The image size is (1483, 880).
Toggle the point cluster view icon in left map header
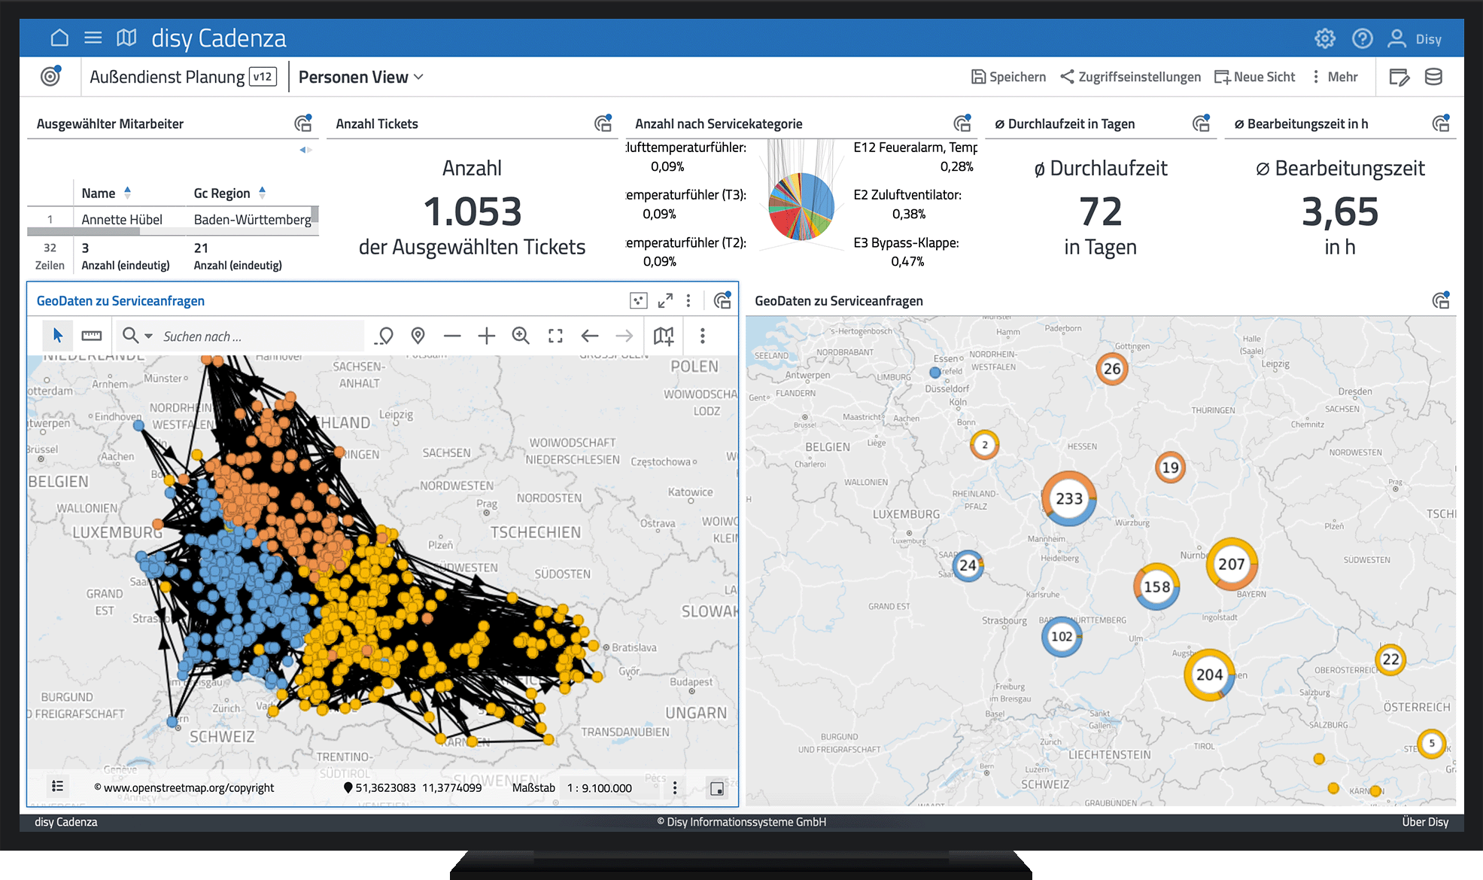pyautogui.click(x=638, y=300)
